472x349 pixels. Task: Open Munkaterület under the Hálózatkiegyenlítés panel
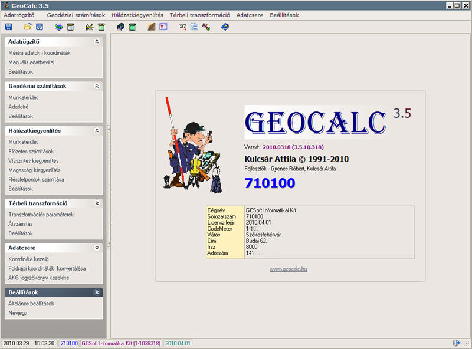23,142
